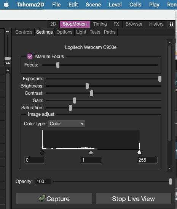Click the settings panel vertical scrollbar thumb

(x=169, y=93)
